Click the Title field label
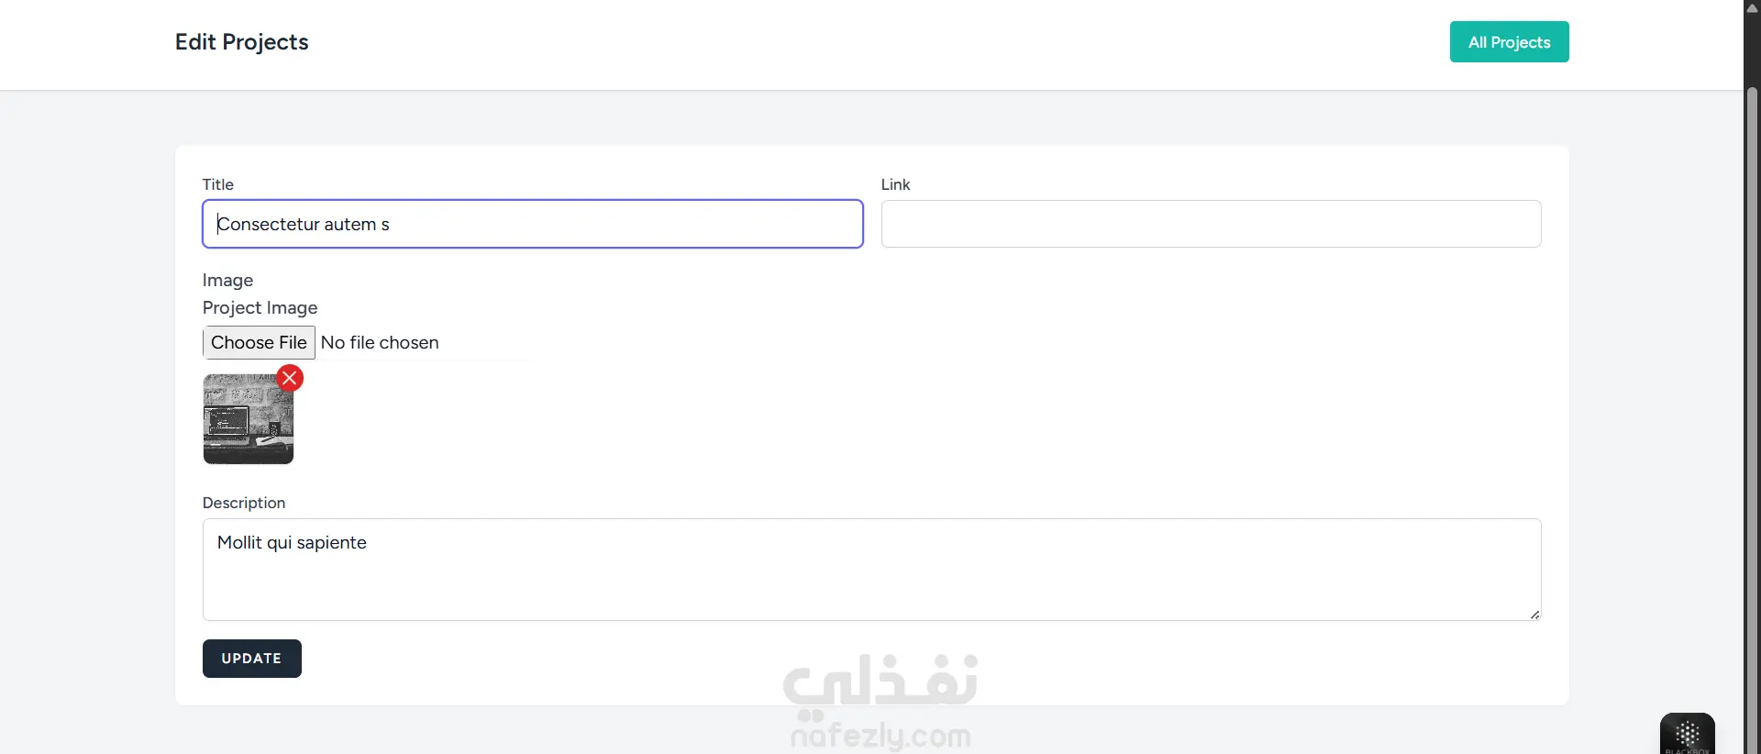The height and width of the screenshot is (754, 1761). click(218, 184)
